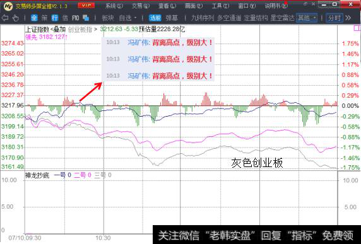Open the 窗口 menu
The height and width of the screenshot is (244, 361).
coord(247,6)
